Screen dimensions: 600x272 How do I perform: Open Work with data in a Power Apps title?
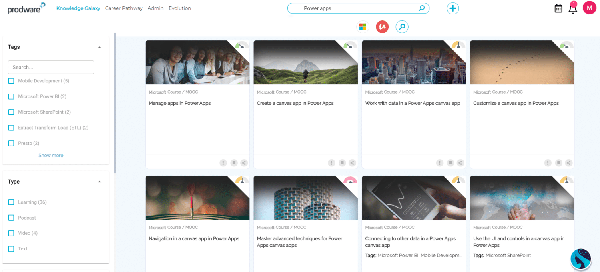tap(413, 103)
